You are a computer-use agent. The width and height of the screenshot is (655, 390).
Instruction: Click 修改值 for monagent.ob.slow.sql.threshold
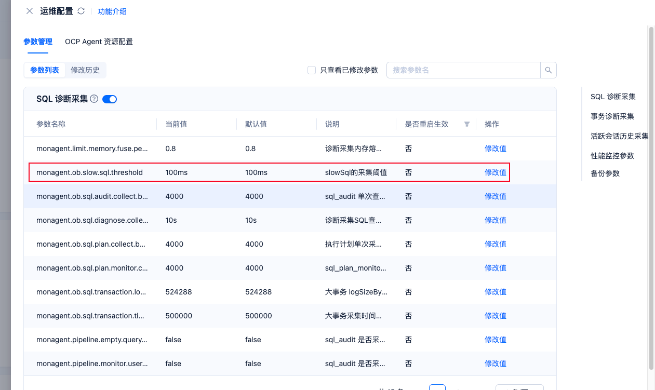pyautogui.click(x=496, y=172)
